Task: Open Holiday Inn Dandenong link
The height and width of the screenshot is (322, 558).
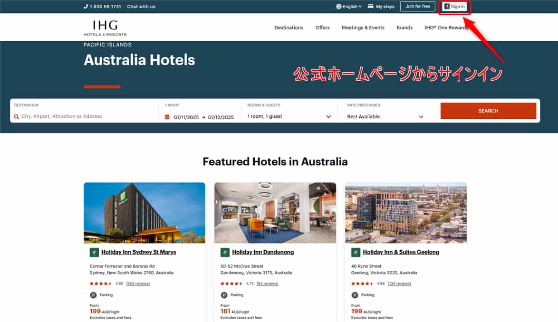Action: tap(263, 252)
